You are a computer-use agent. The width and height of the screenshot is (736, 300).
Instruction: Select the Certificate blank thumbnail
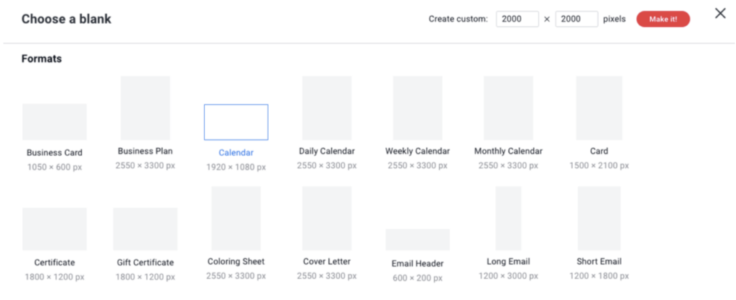[x=55, y=229]
